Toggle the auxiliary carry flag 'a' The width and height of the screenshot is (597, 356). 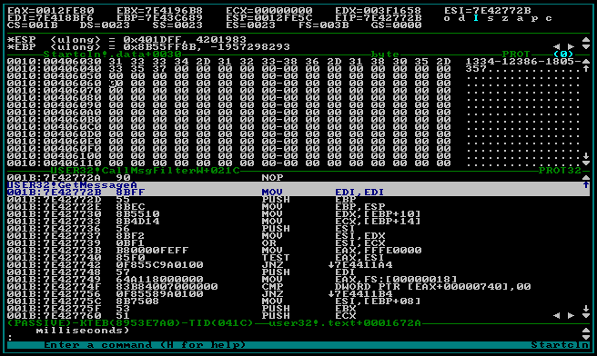tap(520, 18)
